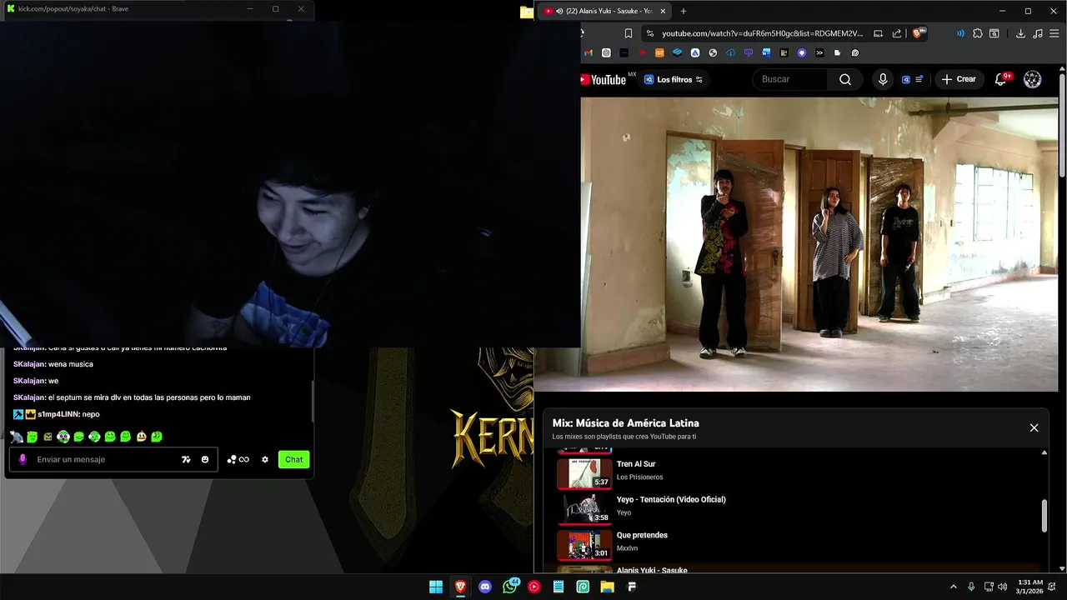The height and width of the screenshot is (600, 1067).
Task: Open the Brave hamburger main menu
Action: [1055, 33]
